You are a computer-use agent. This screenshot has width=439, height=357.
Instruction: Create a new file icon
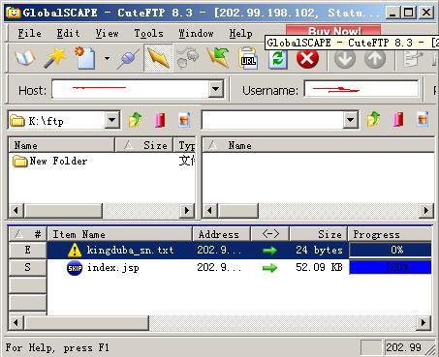click(x=85, y=58)
